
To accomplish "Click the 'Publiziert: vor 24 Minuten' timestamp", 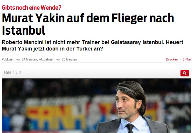I will (x=19, y=60).
